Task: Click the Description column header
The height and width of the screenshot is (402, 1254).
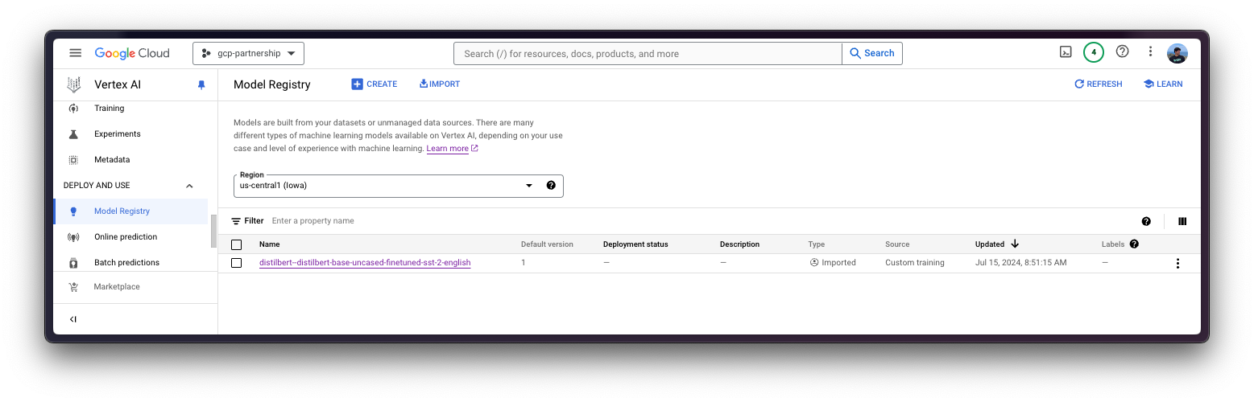Action: pyautogui.click(x=739, y=244)
